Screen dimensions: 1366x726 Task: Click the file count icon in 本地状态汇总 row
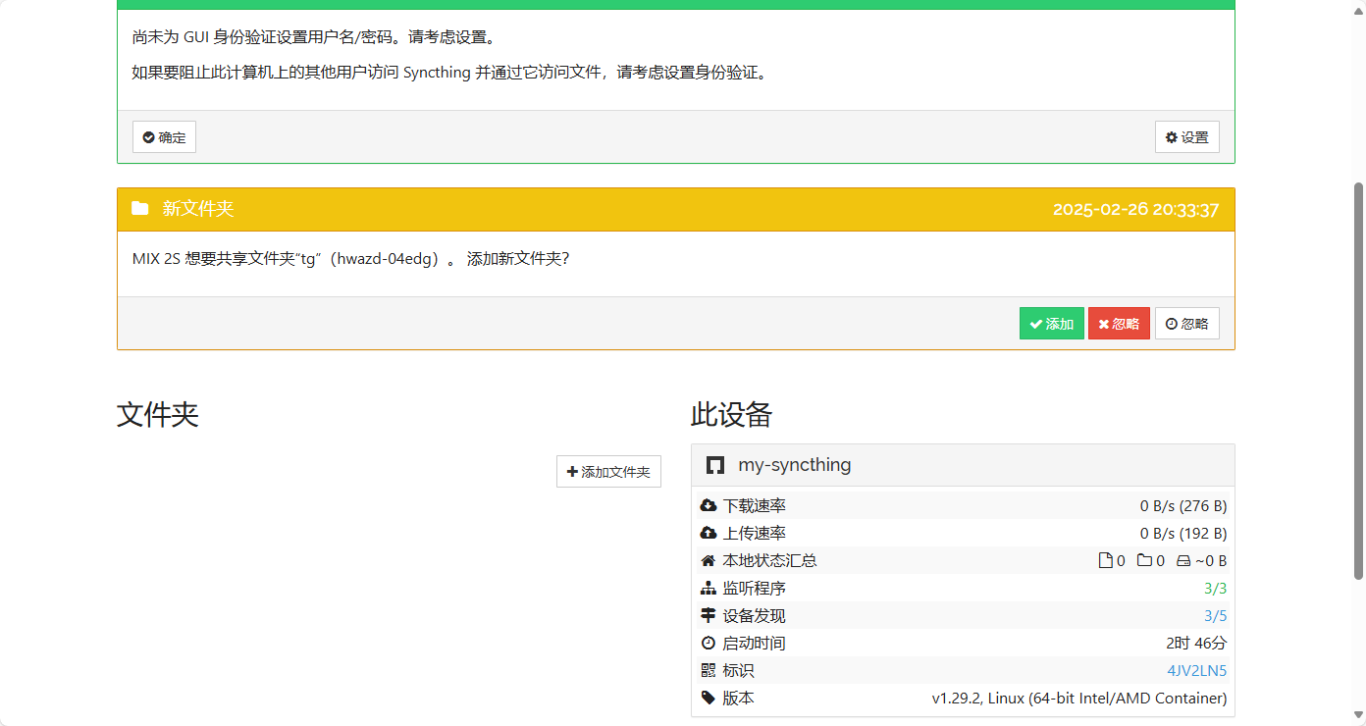(1105, 561)
